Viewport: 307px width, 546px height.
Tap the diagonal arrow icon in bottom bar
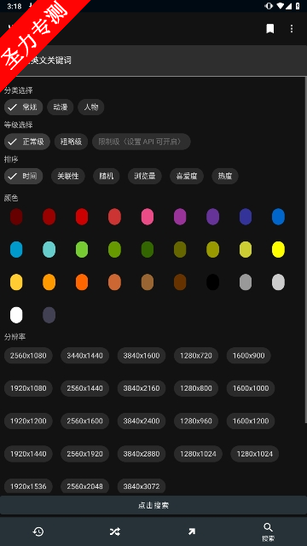pyautogui.click(x=192, y=531)
